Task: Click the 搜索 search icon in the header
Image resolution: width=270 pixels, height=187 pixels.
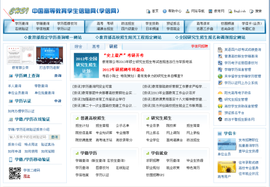Action: (x=251, y=11)
